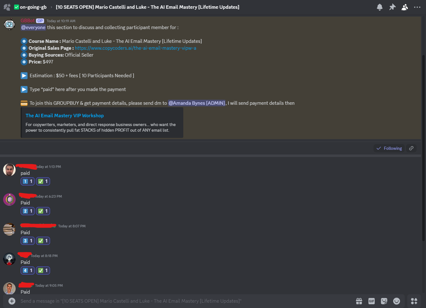The height and width of the screenshot is (308, 426).
Task: Open the three-dot more options menu
Action: click(417, 7)
